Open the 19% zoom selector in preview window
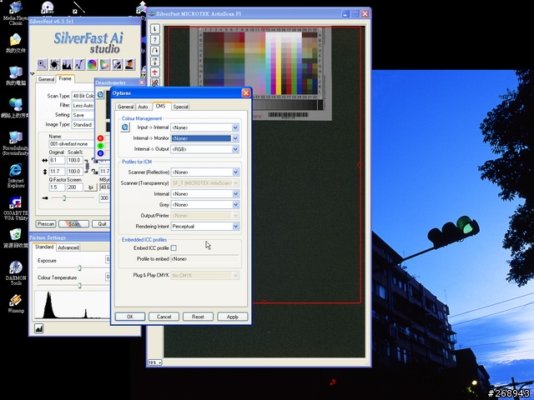 click(154, 362)
